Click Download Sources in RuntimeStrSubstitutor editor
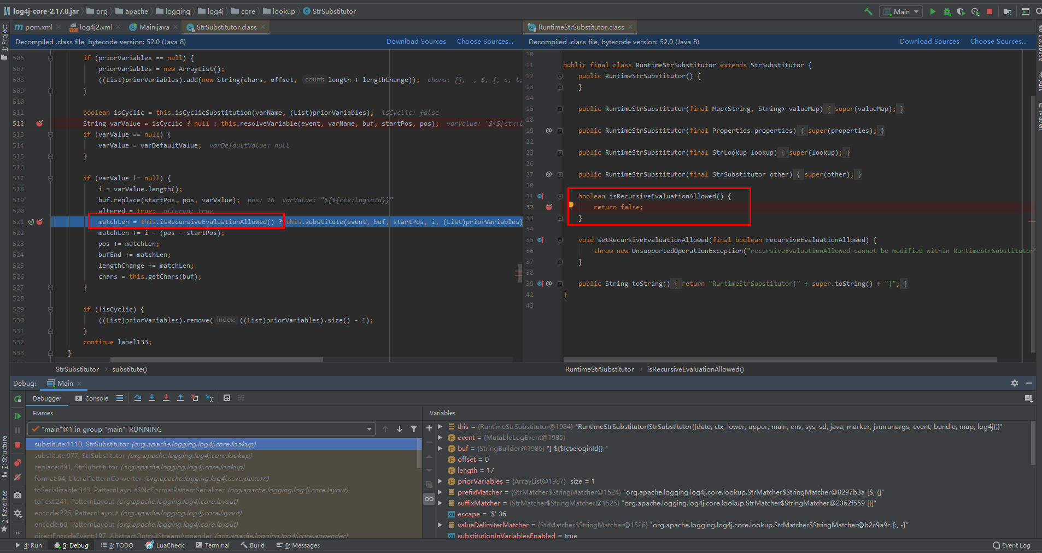This screenshot has height=553, width=1042. [929, 42]
